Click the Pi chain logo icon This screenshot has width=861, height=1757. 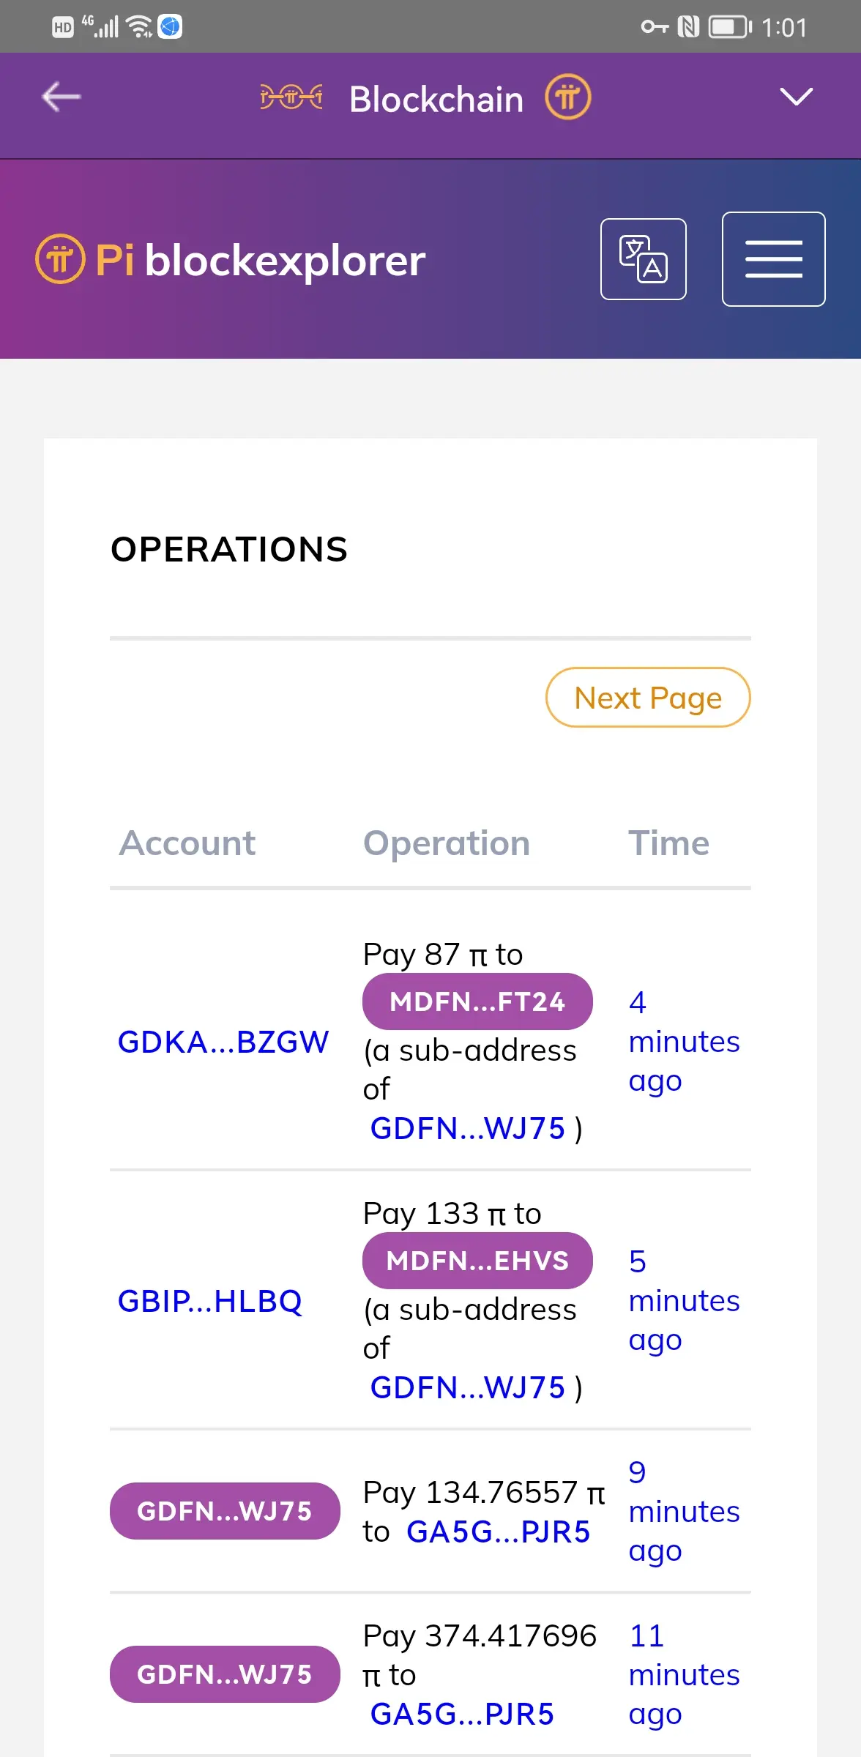pyautogui.click(x=291, y=97)
